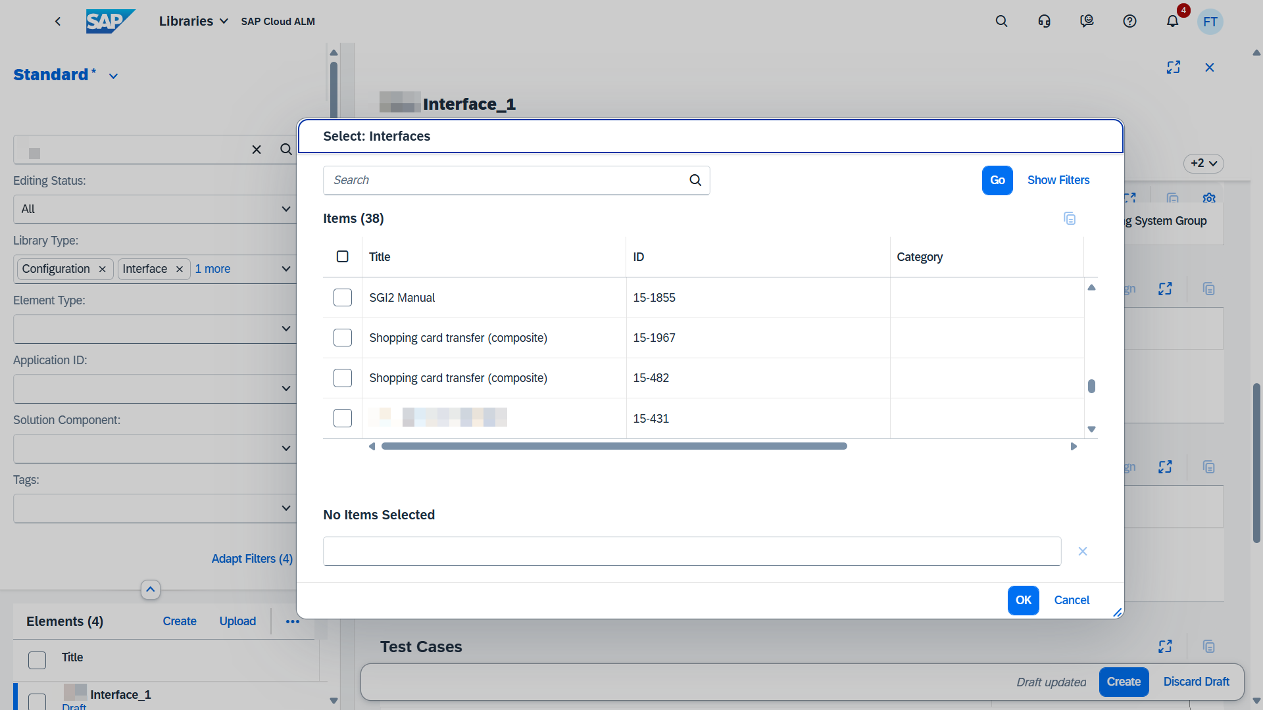Expand the Standard view variant chevron
This screenshot has height=710, width=1263.
tap(114, 76)
